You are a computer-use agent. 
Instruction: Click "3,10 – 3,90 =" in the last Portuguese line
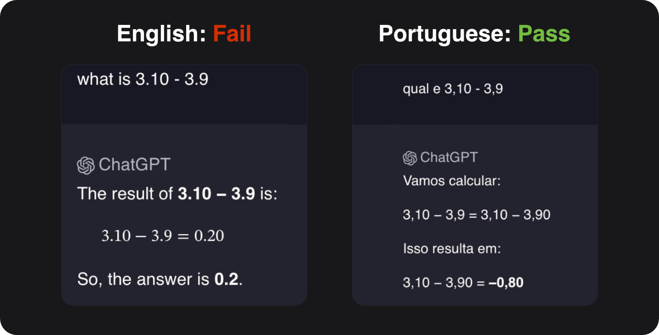click(x=444, y=283)
